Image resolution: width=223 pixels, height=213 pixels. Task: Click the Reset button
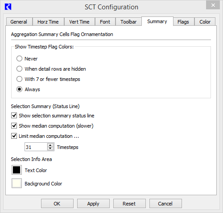129,204
